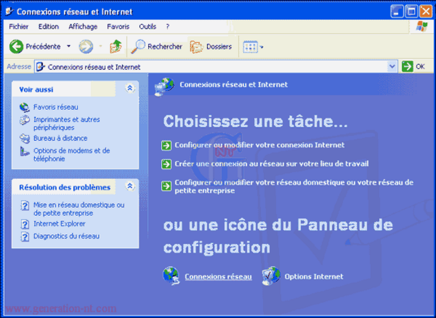Image resolution: width=436 pixels, height=318 pixels.
Task: Open the Connexions réseau link
Action: tap(218, 277)
